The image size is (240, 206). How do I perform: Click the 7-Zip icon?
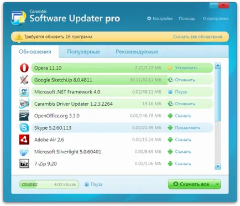click(24, 163)
